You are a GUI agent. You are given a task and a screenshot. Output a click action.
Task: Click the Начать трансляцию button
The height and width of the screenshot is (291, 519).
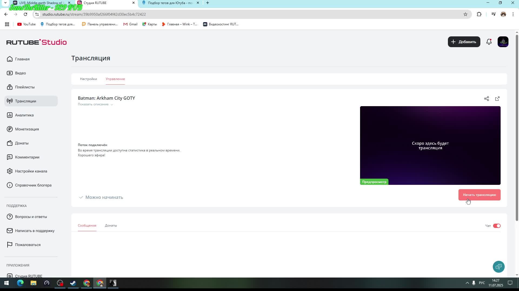(479, 195)
